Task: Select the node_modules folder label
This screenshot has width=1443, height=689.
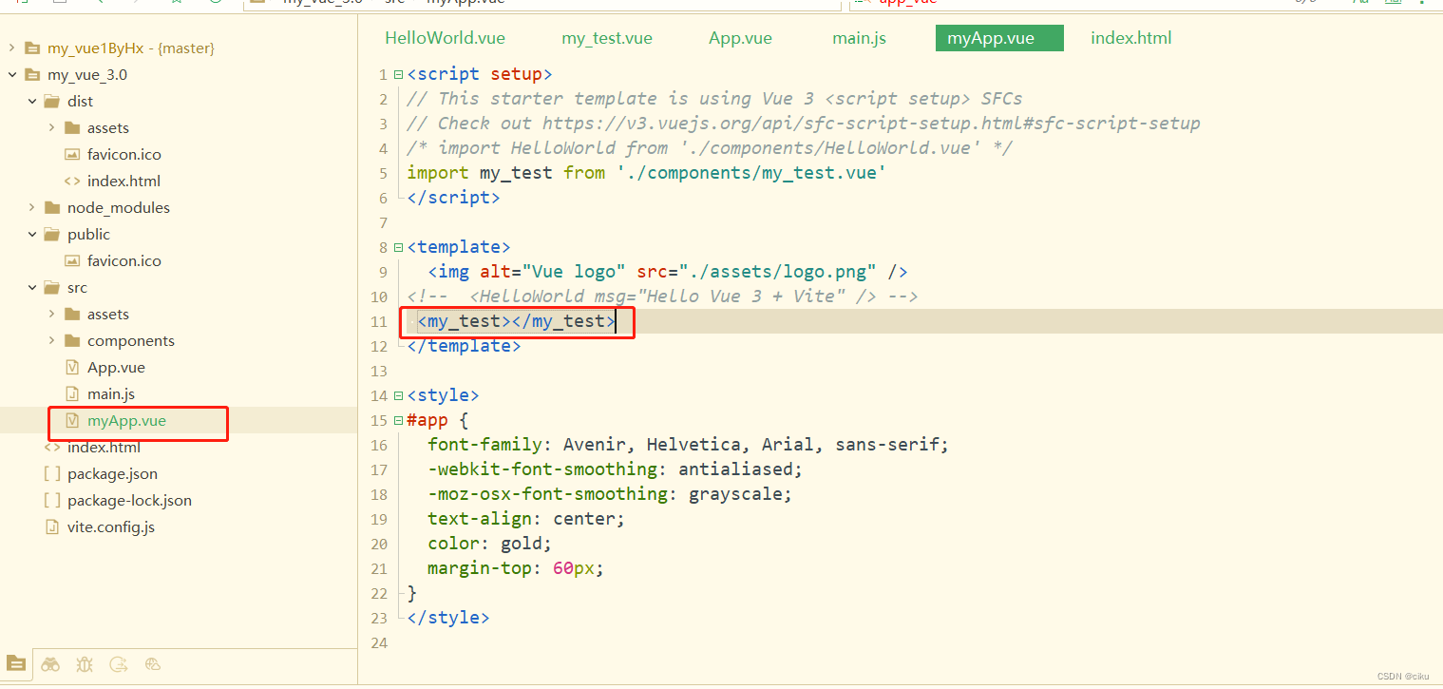Action: [x=119, y=207]
